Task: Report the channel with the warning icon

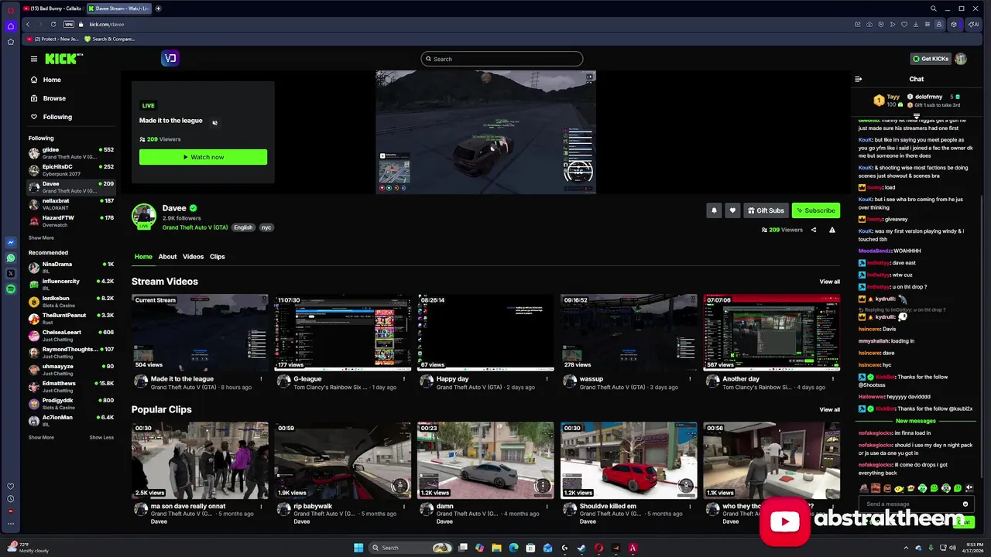Action: 832,230
